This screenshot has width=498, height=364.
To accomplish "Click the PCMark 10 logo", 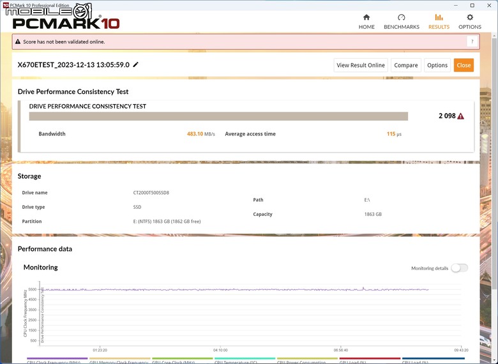I will pyautogui.click(x=66, y=23).
